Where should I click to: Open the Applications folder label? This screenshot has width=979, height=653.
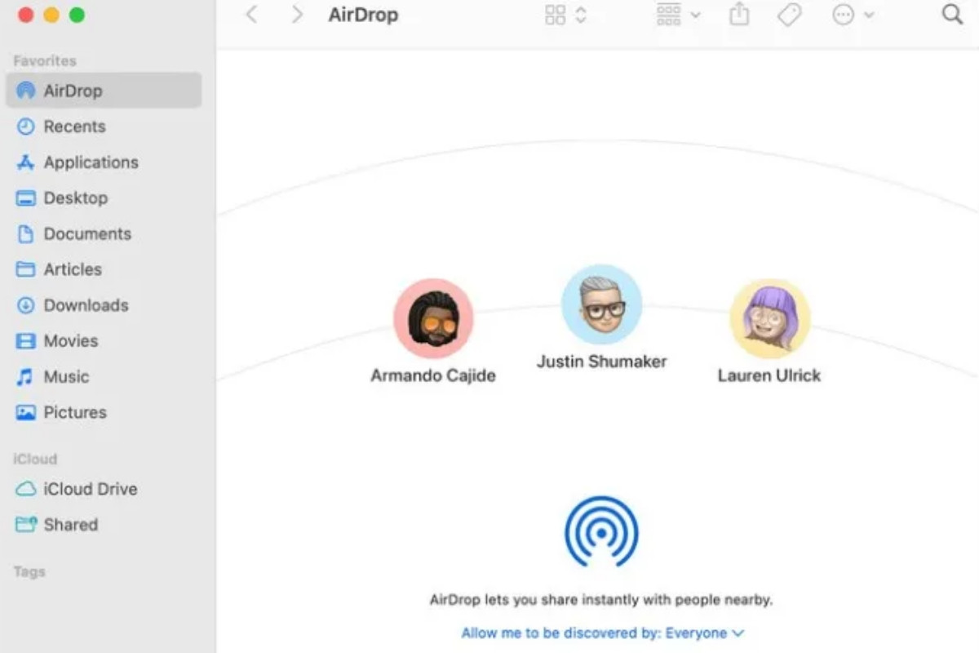tap(91, 162)
